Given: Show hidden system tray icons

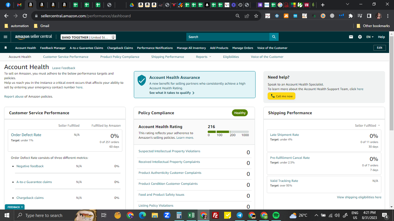Looking at the screenshot, I should [316, 215].
